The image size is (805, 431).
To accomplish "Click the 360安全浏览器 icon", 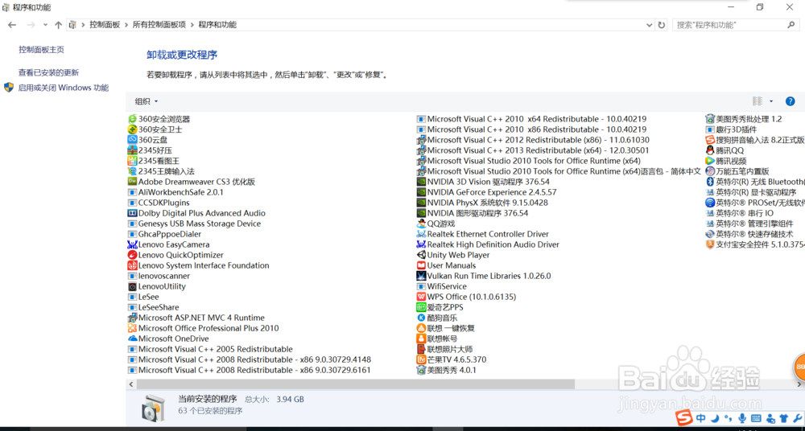I will 133,119.
